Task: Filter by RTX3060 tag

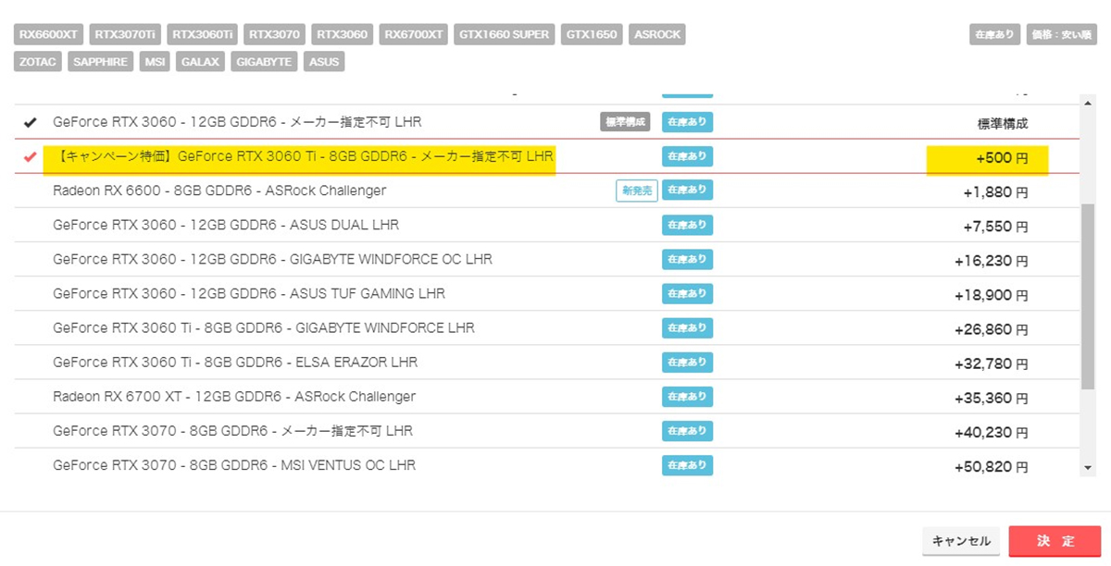Action: (x=343, y=34)
